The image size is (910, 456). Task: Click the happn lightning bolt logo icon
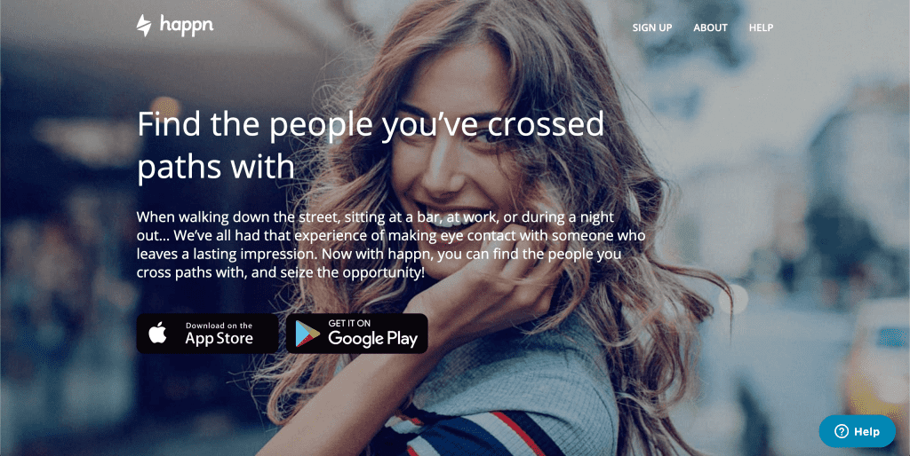(143, 26)
